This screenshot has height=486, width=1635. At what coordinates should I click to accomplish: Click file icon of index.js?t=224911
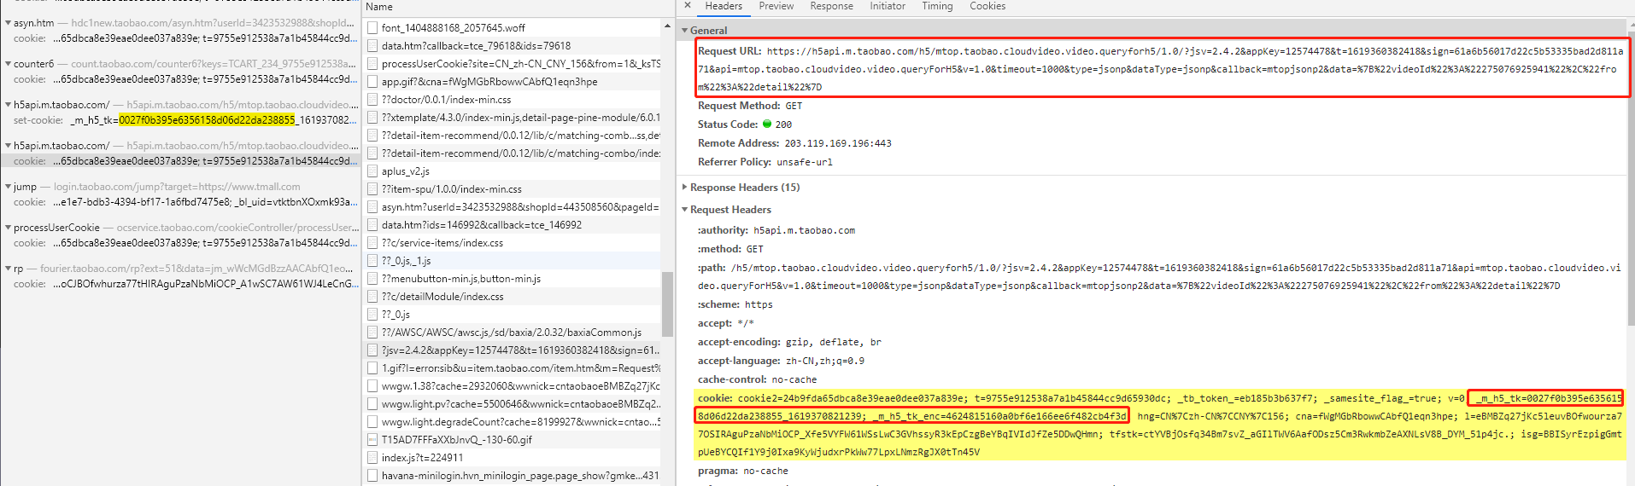(x=372, y=458)
